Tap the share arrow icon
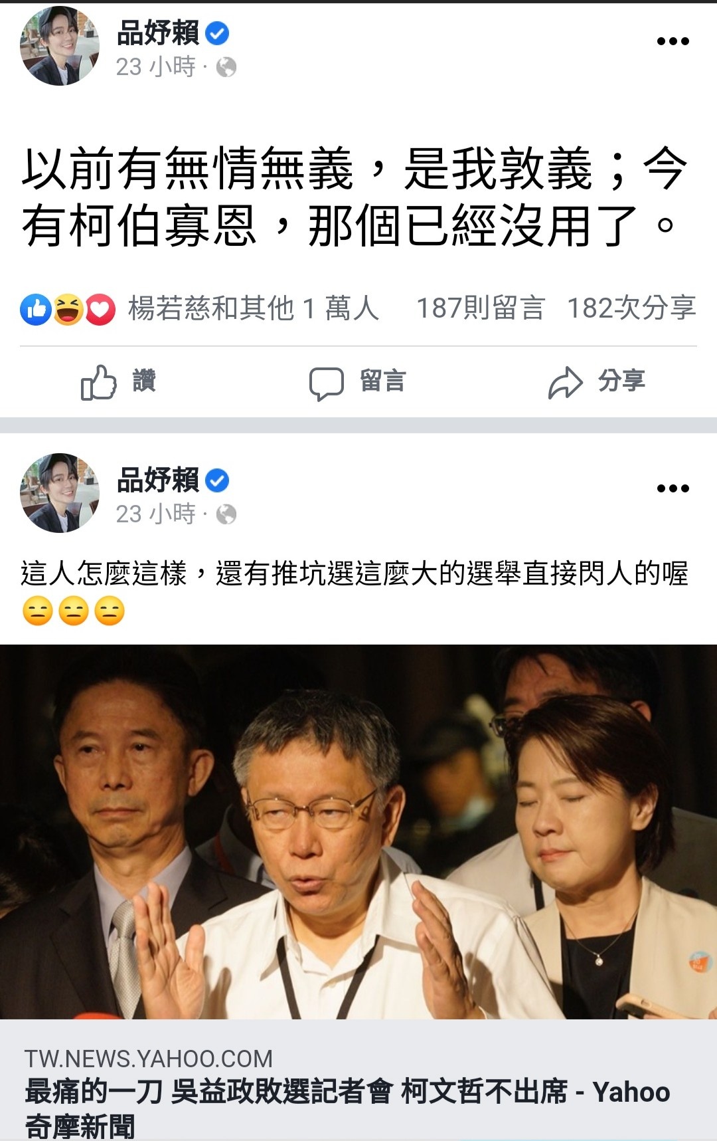The image size is (717, 1141). (565, 382)
